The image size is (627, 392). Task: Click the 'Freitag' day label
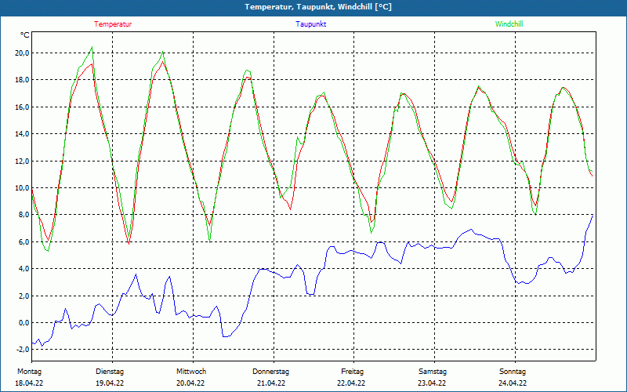click(352, 372)
